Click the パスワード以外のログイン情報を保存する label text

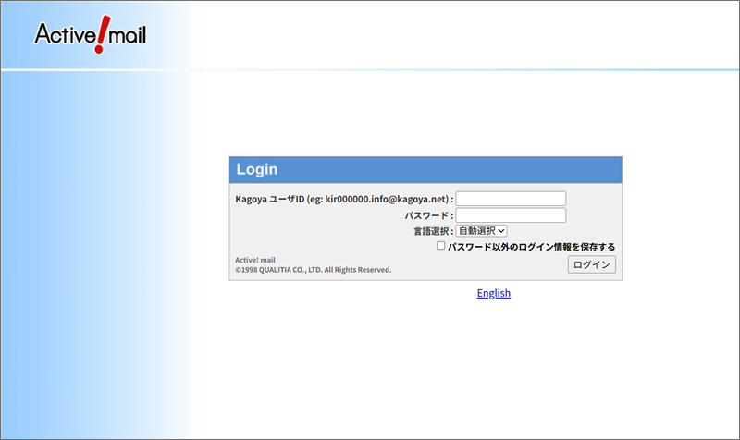pyautogui.click(x=531, y=247)
